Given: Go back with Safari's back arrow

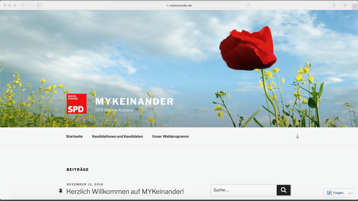Looking at the screenshot, I should (x=23, y=5).
